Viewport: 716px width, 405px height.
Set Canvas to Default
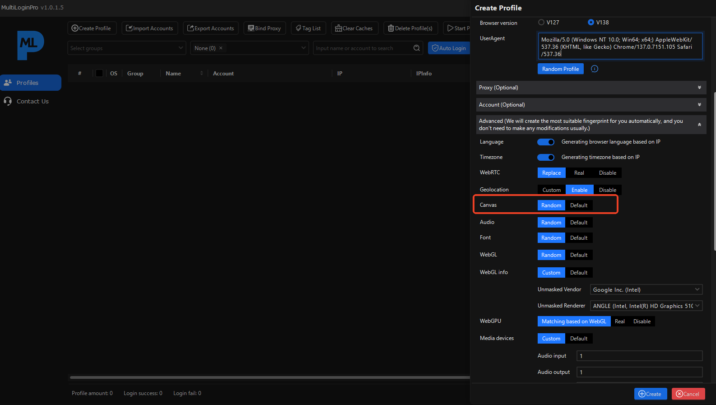(579, 205)
